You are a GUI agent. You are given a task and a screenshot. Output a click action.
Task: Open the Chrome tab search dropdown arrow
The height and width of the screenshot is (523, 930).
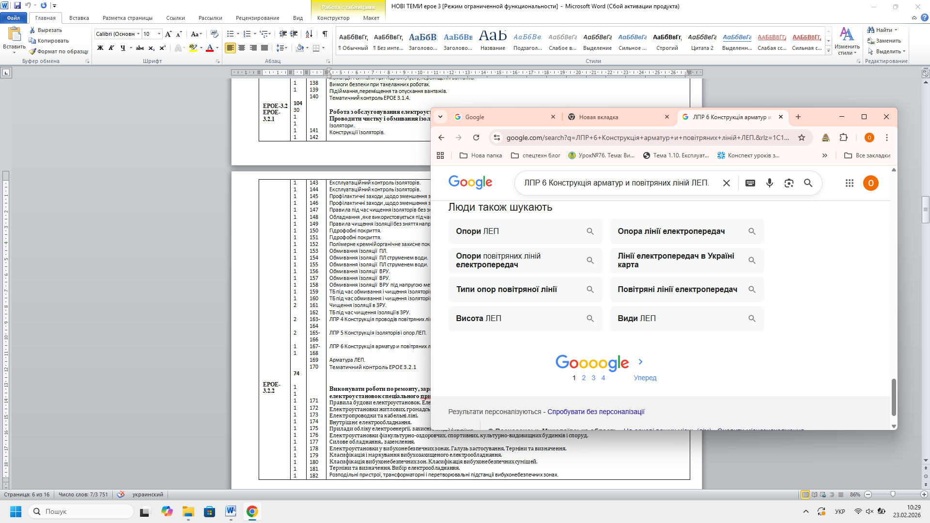(x=440, y=117)
